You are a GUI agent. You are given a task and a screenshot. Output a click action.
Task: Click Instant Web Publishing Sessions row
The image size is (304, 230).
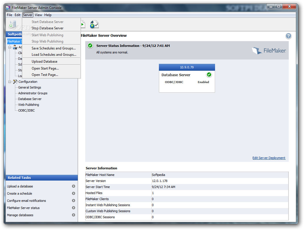coord(187,205)
